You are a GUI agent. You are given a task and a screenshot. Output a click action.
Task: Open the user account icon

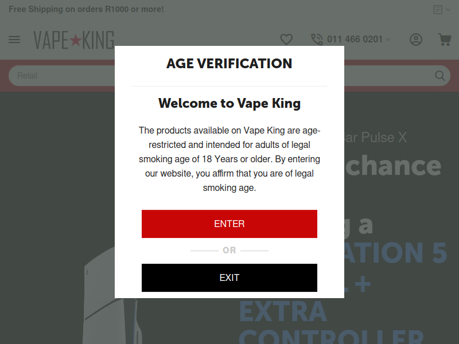pos(415,40)
